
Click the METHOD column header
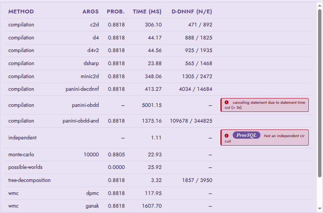tap(21, 11)
